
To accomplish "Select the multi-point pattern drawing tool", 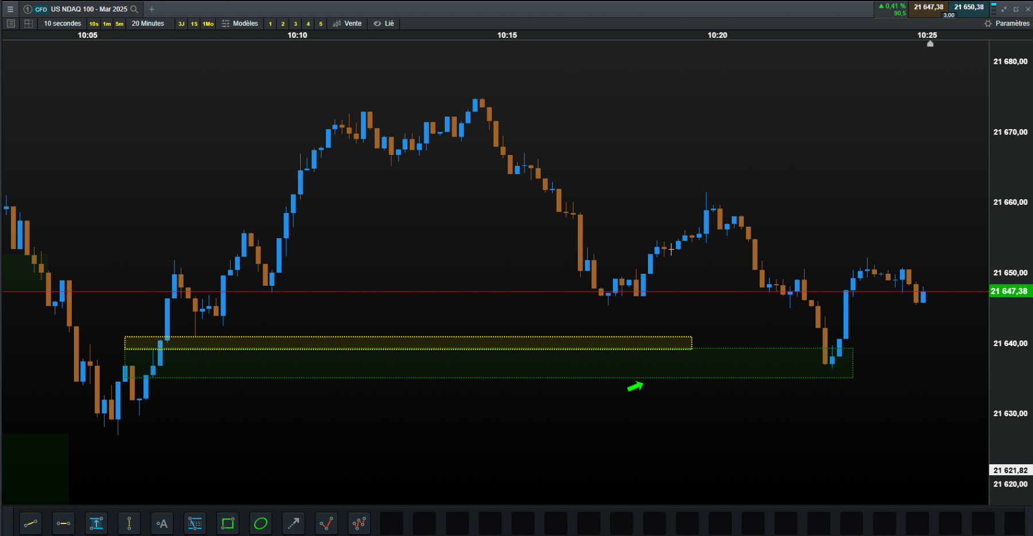I will (359, 523).
